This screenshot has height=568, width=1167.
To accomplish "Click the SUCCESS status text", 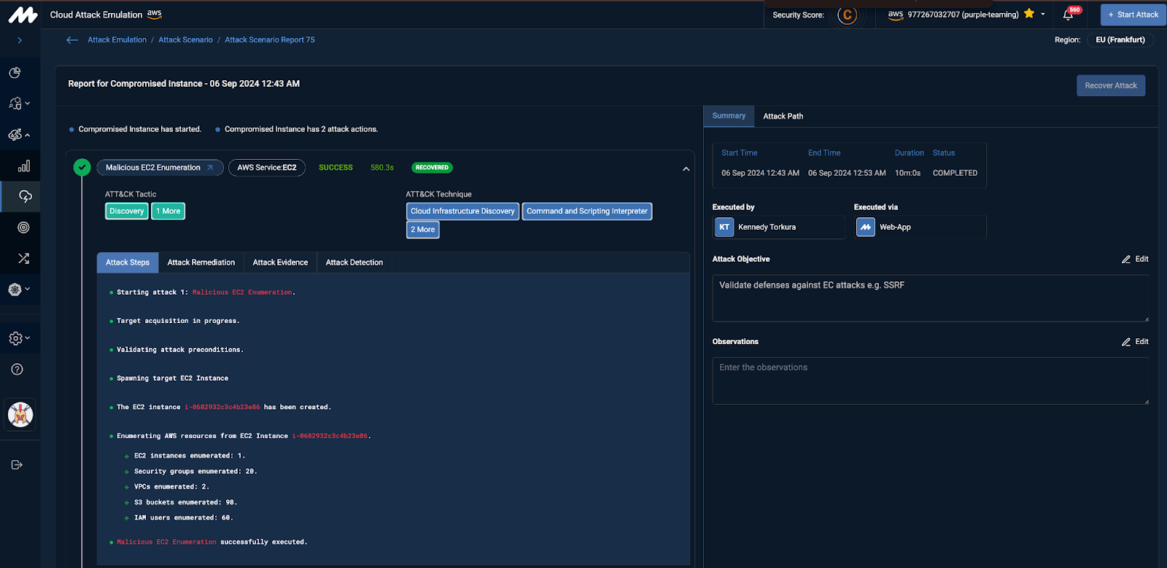I will click(336, 168).
